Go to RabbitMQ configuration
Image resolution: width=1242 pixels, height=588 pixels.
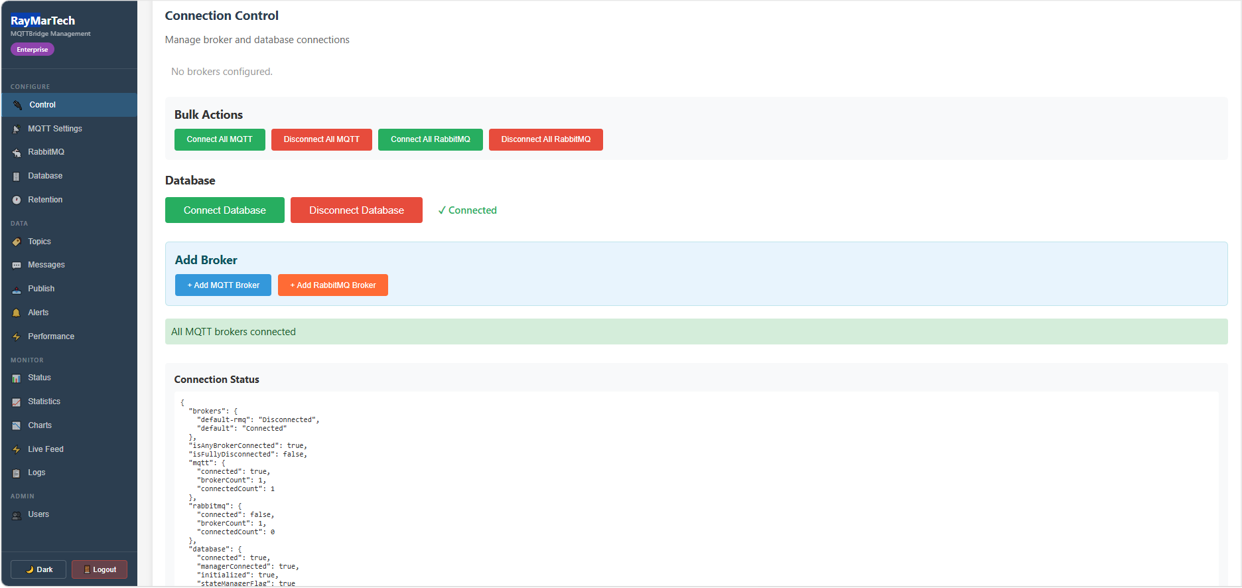coord(69,152)
